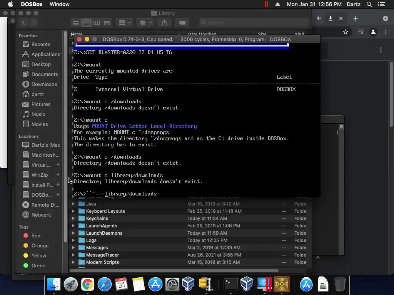
Task: Switch Finder to column view
Action: coord(97,23)
